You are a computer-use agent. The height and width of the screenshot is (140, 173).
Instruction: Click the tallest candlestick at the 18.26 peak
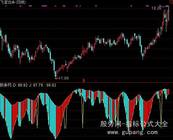coord(169,13)
